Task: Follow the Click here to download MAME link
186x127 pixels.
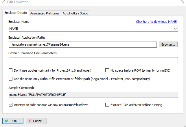Action: [156, 22]
